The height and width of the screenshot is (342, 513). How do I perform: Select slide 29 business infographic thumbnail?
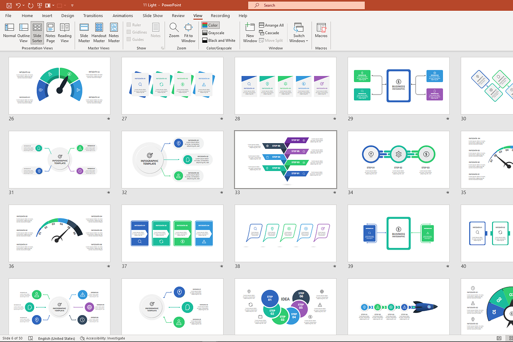tap(398, 86)
